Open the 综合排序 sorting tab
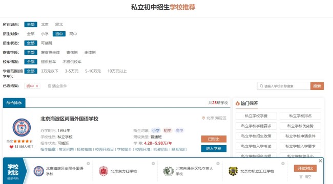Screen dimensions: 333x184 [x=14, y=103]
